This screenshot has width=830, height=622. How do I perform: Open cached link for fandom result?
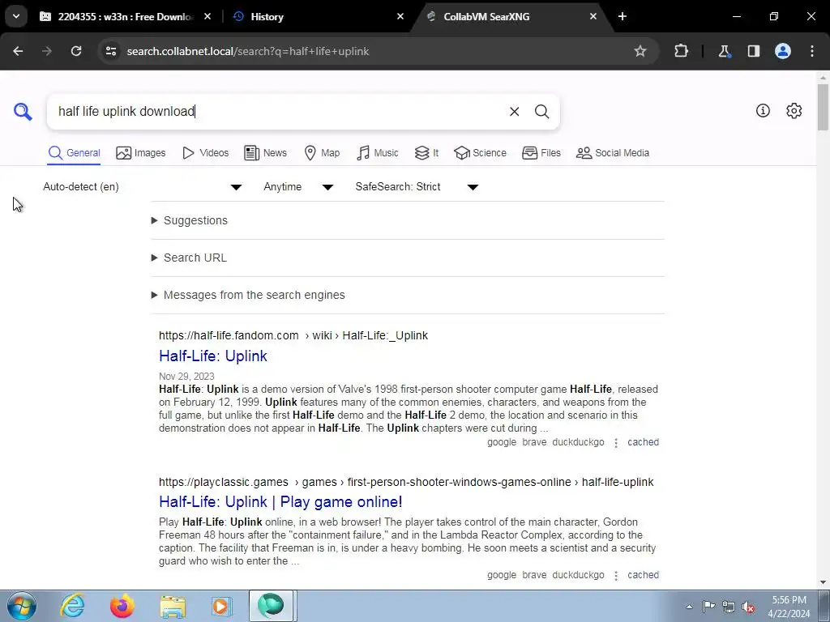[x=643, y=442]
